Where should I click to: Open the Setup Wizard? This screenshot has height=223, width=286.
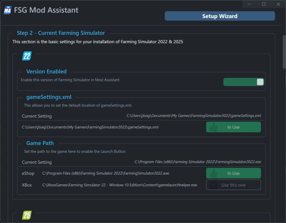pos(220,16)
